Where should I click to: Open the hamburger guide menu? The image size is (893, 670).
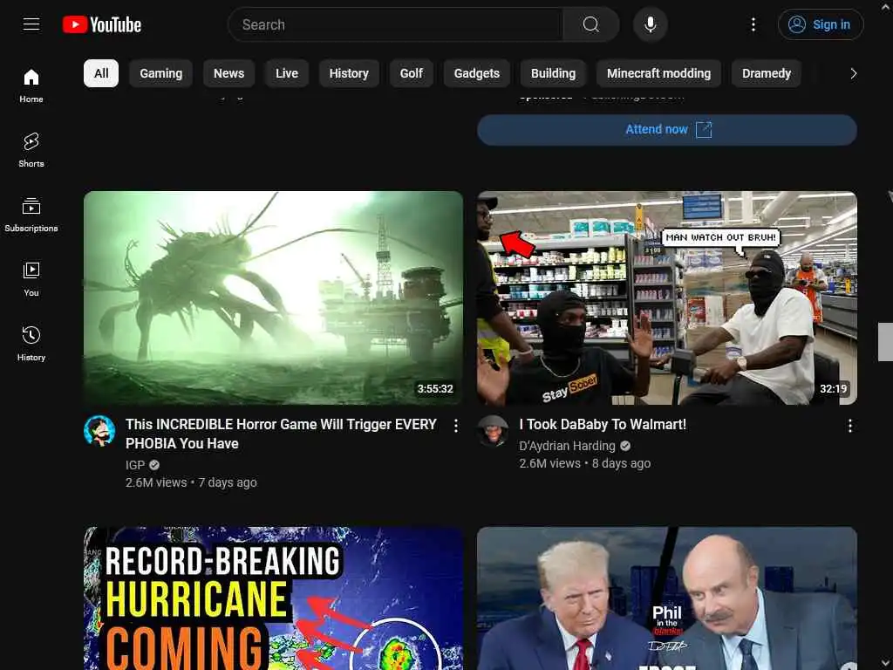tap(31, 24)
